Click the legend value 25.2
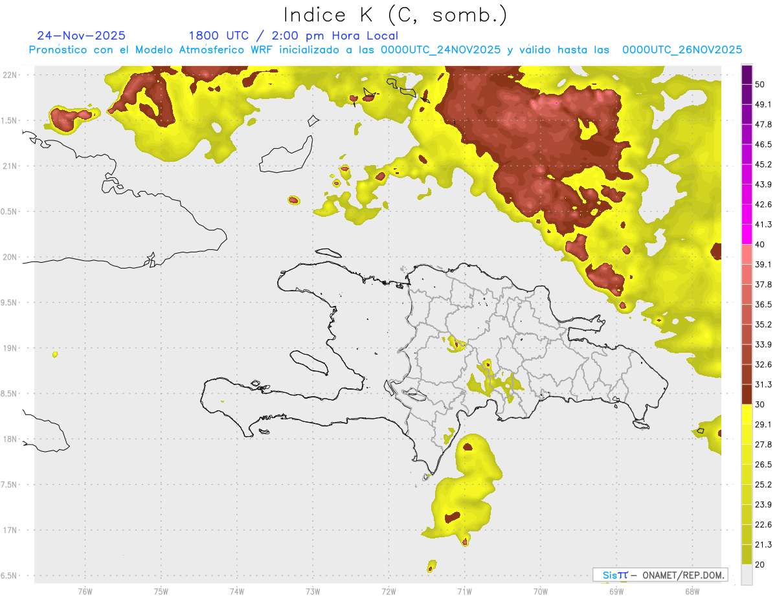Viewport: 777px width, 600px height. coord(764,484)
